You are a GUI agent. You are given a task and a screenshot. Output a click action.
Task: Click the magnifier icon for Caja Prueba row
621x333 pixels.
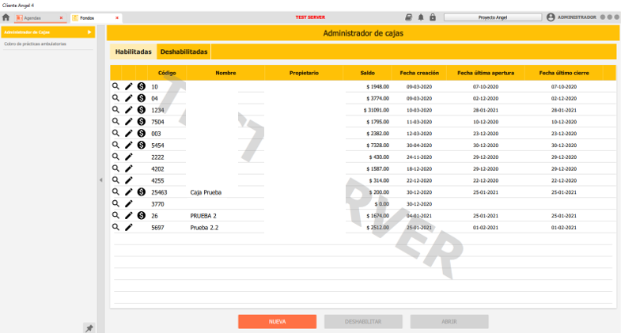pyautogui.click(x=115, y=191)
